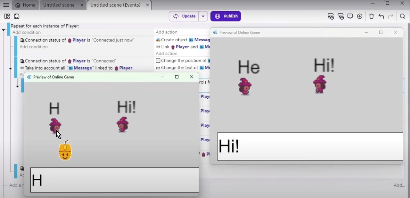Click the save project icon
Viewport: 410px width, 198px height.
[x=17, y=16]
